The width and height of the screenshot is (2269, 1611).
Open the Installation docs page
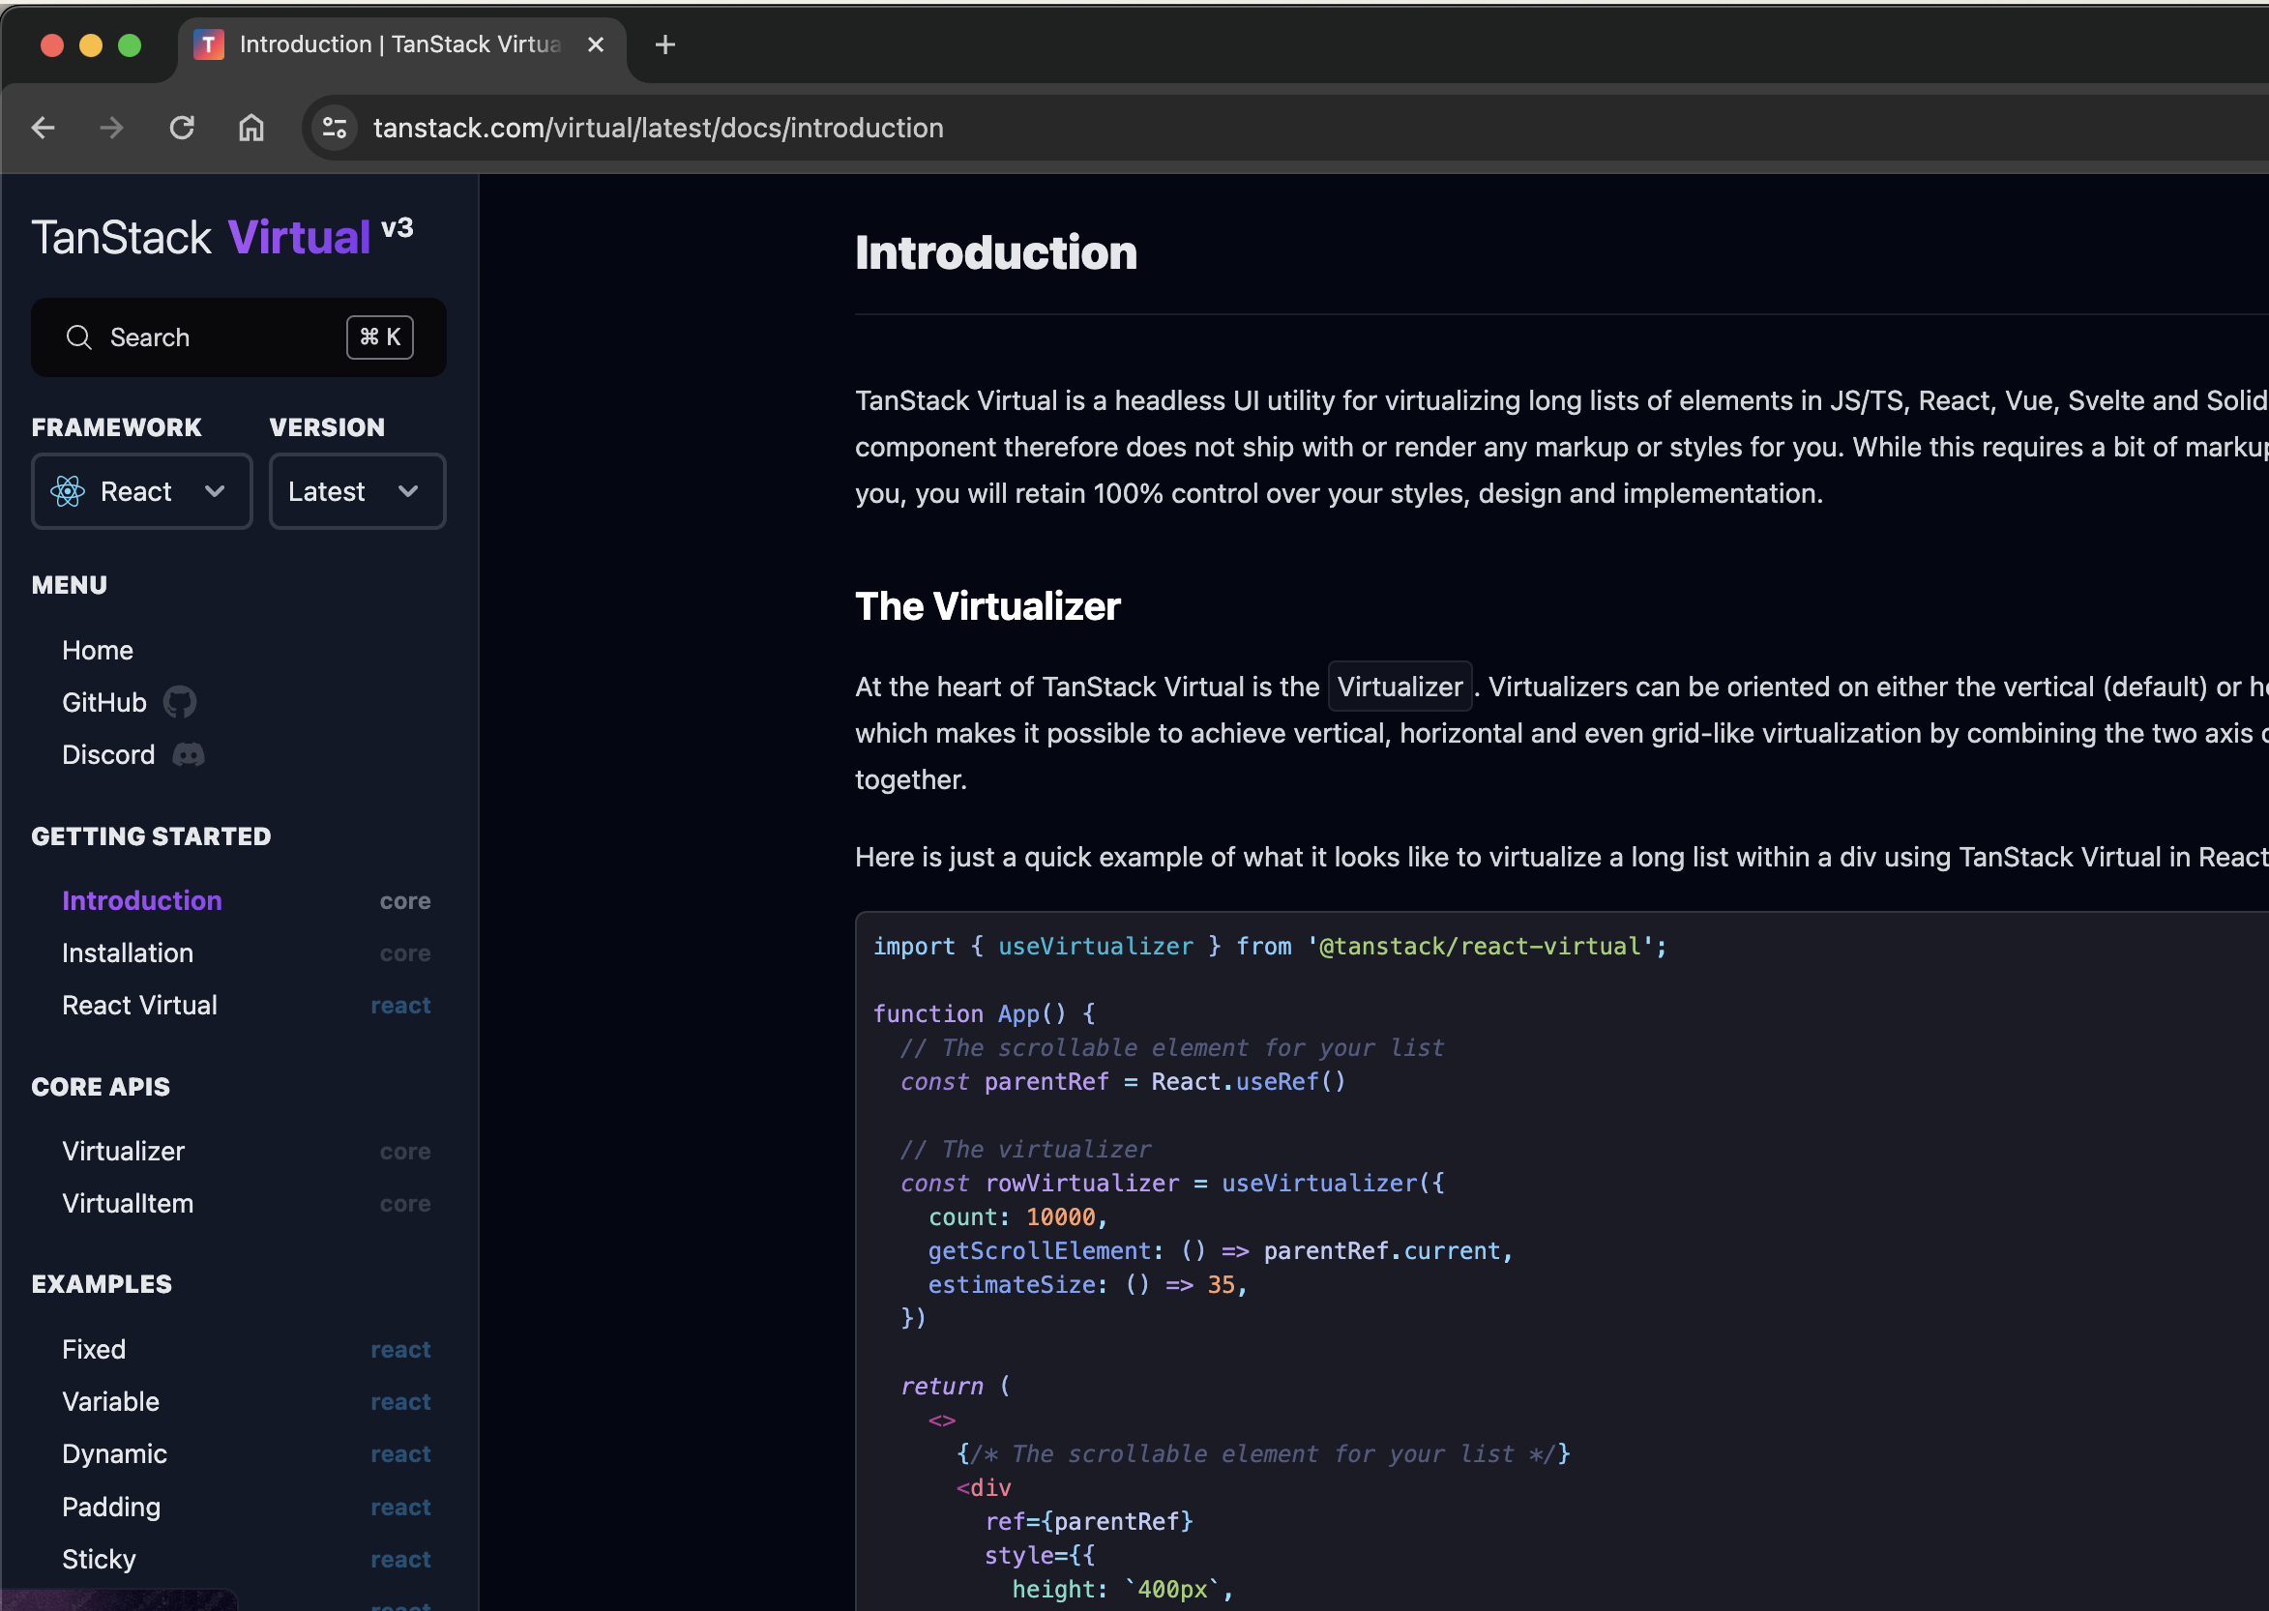128,953
